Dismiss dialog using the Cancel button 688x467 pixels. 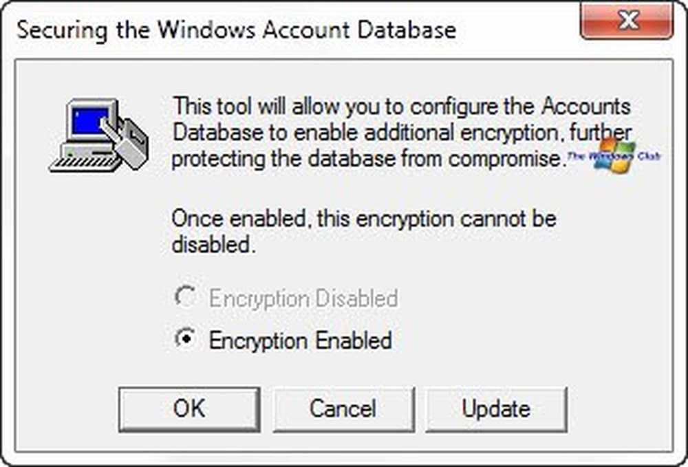(343, 409)
